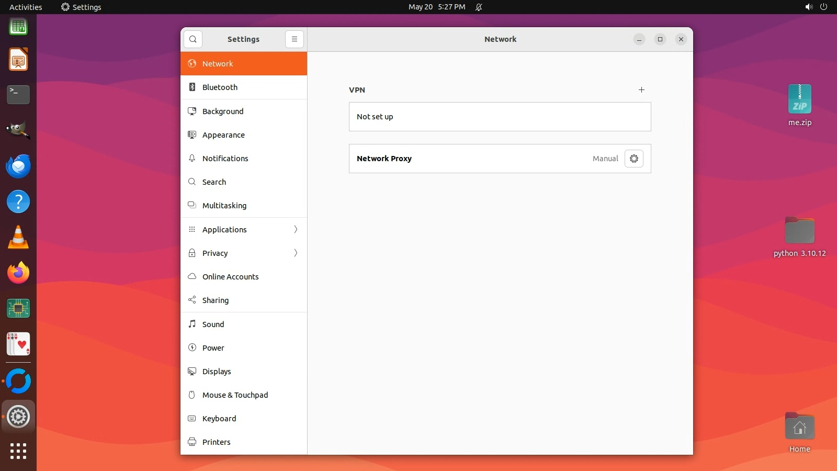837x471 pixels.
Task: Open the system volume power menu
Action: pyautogui.click(x=816, y=7)
